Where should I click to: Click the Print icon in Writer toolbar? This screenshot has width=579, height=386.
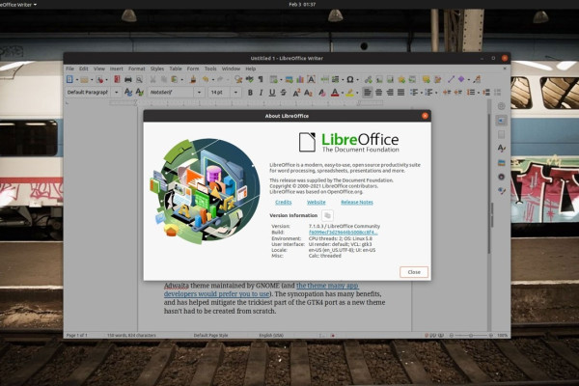[x=128, y=79]
